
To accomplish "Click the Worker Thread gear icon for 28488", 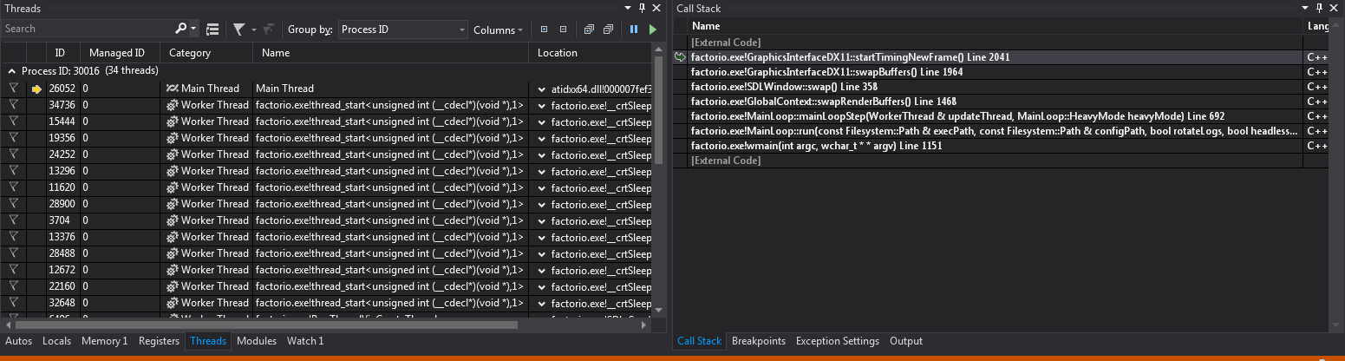I will 172,253.
